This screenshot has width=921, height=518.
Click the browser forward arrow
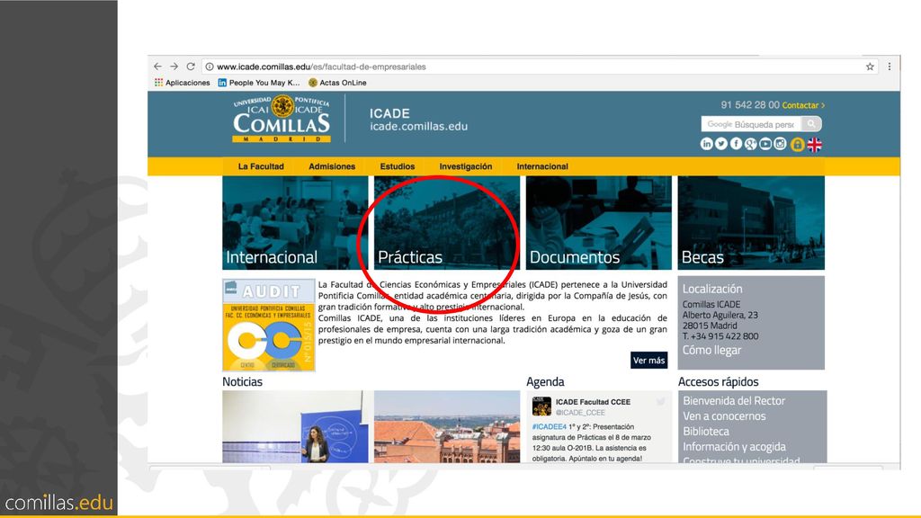pyautogui.click(x=174, y=67)
